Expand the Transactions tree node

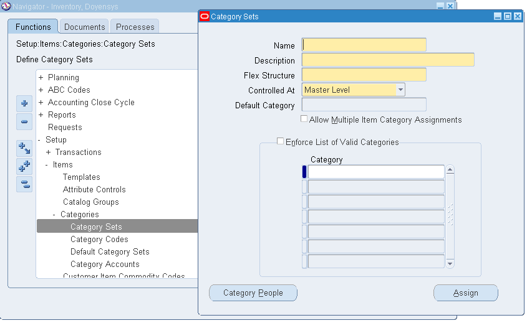click(49, 152)
